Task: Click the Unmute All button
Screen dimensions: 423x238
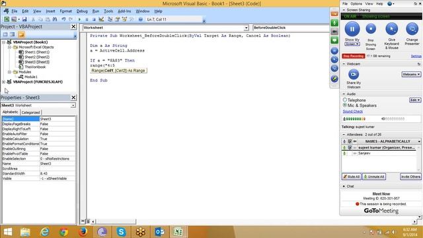Action: [374, 177]
